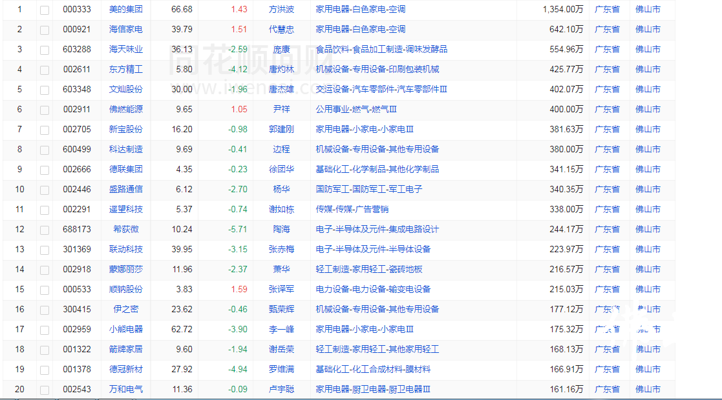Open the 希荻微 stock link
Image resolution: width=722 pixels, height=400 pixels.
coord(125,230)
